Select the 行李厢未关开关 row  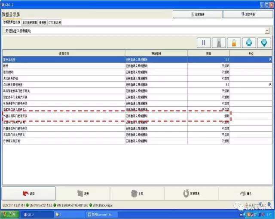137,141
